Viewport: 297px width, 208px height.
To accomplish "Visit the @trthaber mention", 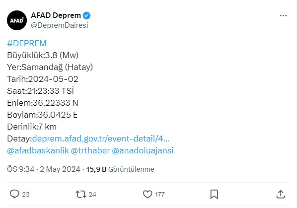I will [90, 150].
